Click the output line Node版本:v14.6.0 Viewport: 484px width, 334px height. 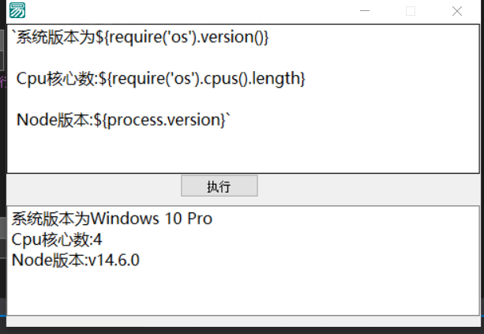tap(75, 261)
